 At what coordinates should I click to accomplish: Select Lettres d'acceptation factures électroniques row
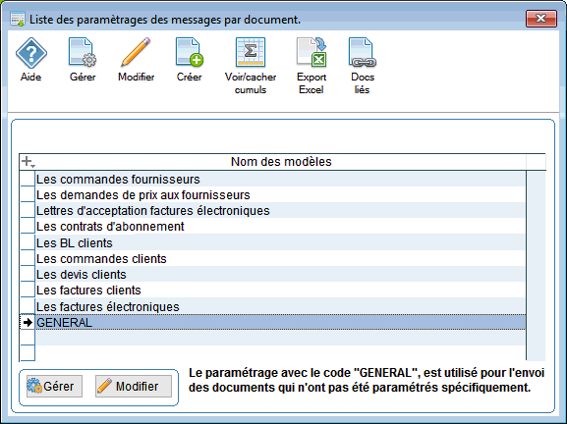[x=281, y=211]
